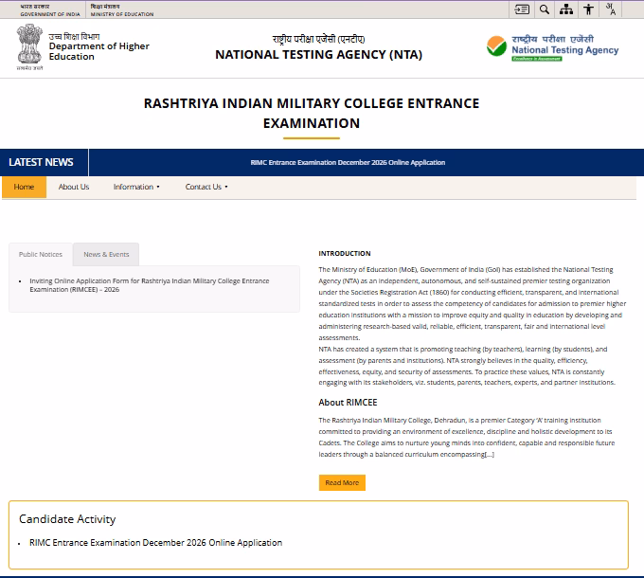Image resolution: width=644 pixels, height=578 pixels.
Task: Select the Home menu item
Action: pos(24,187)
